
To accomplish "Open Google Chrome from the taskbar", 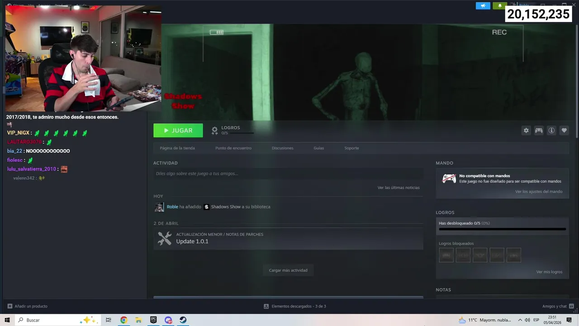I will tap(123, 320).
